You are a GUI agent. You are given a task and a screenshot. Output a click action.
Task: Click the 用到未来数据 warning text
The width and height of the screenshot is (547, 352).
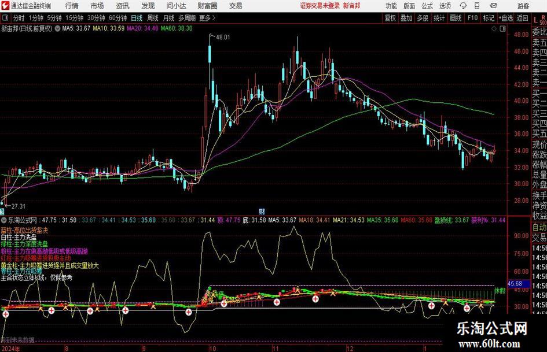point(17,340)
